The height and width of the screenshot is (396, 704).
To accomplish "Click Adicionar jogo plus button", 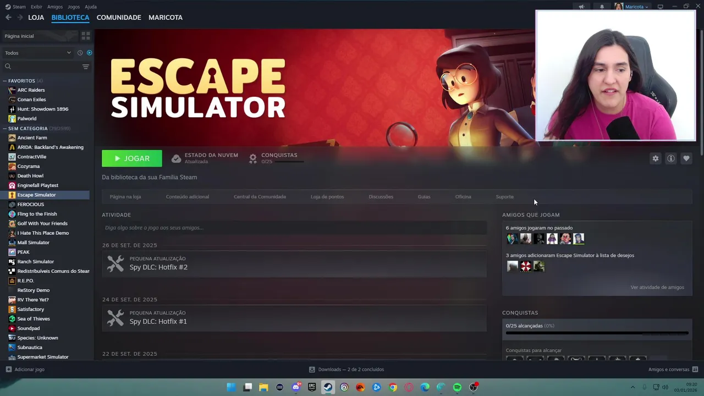I will (x=25, y=370).
